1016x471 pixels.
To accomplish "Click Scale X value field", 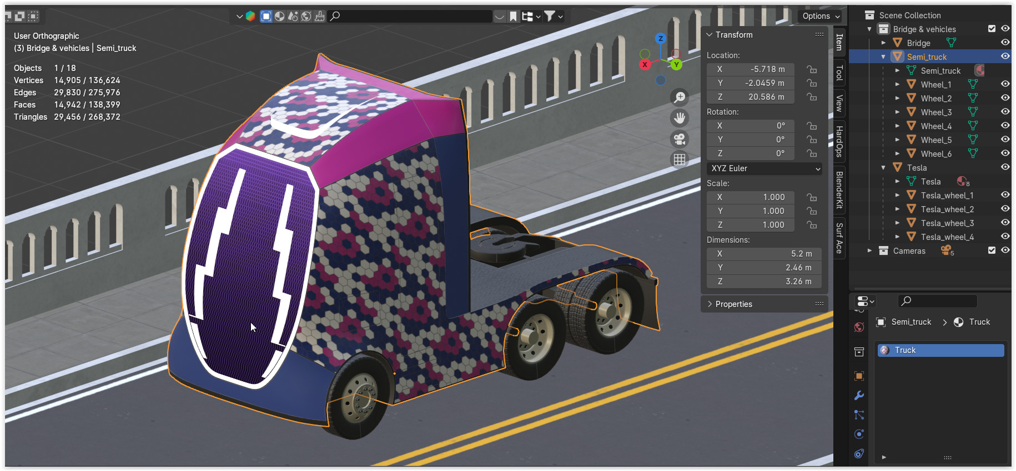I will click(751, 197).
